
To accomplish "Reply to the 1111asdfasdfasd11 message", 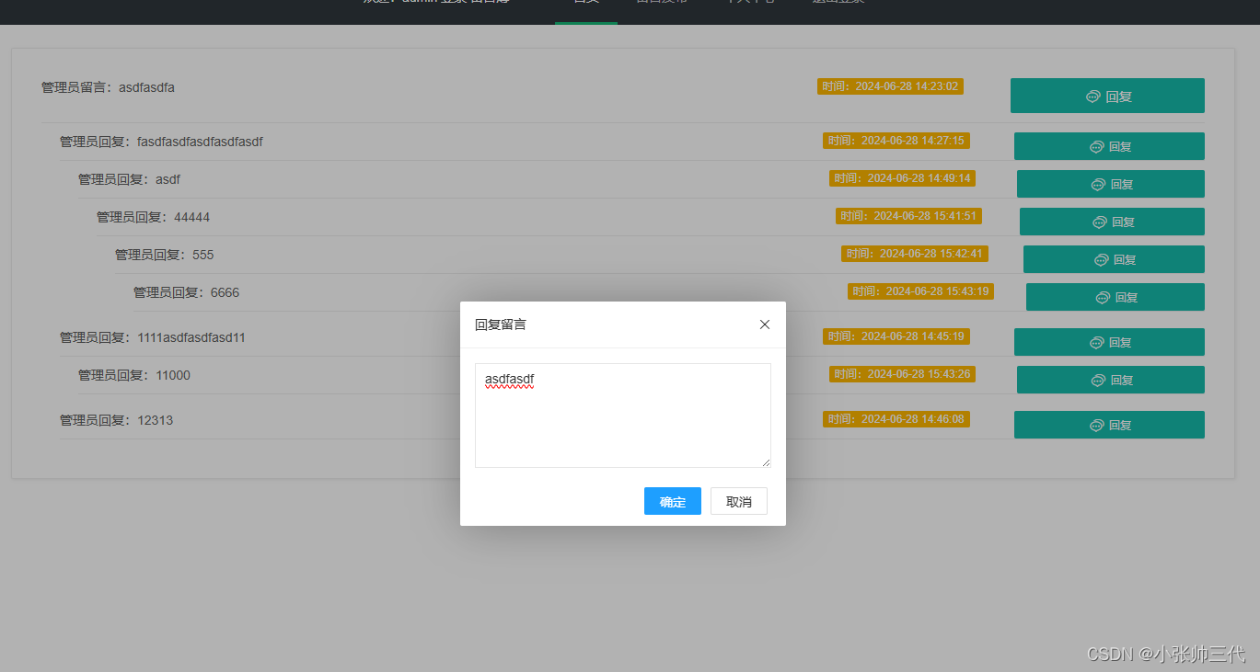I will 1109,342.
